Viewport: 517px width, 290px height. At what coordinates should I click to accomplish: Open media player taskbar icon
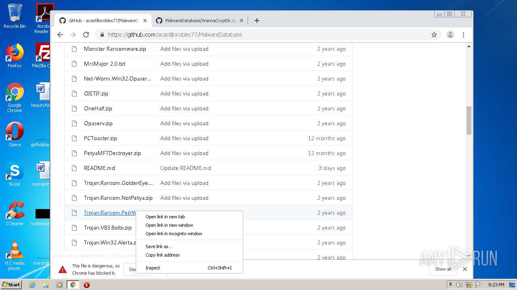click(x=59, y=285)
